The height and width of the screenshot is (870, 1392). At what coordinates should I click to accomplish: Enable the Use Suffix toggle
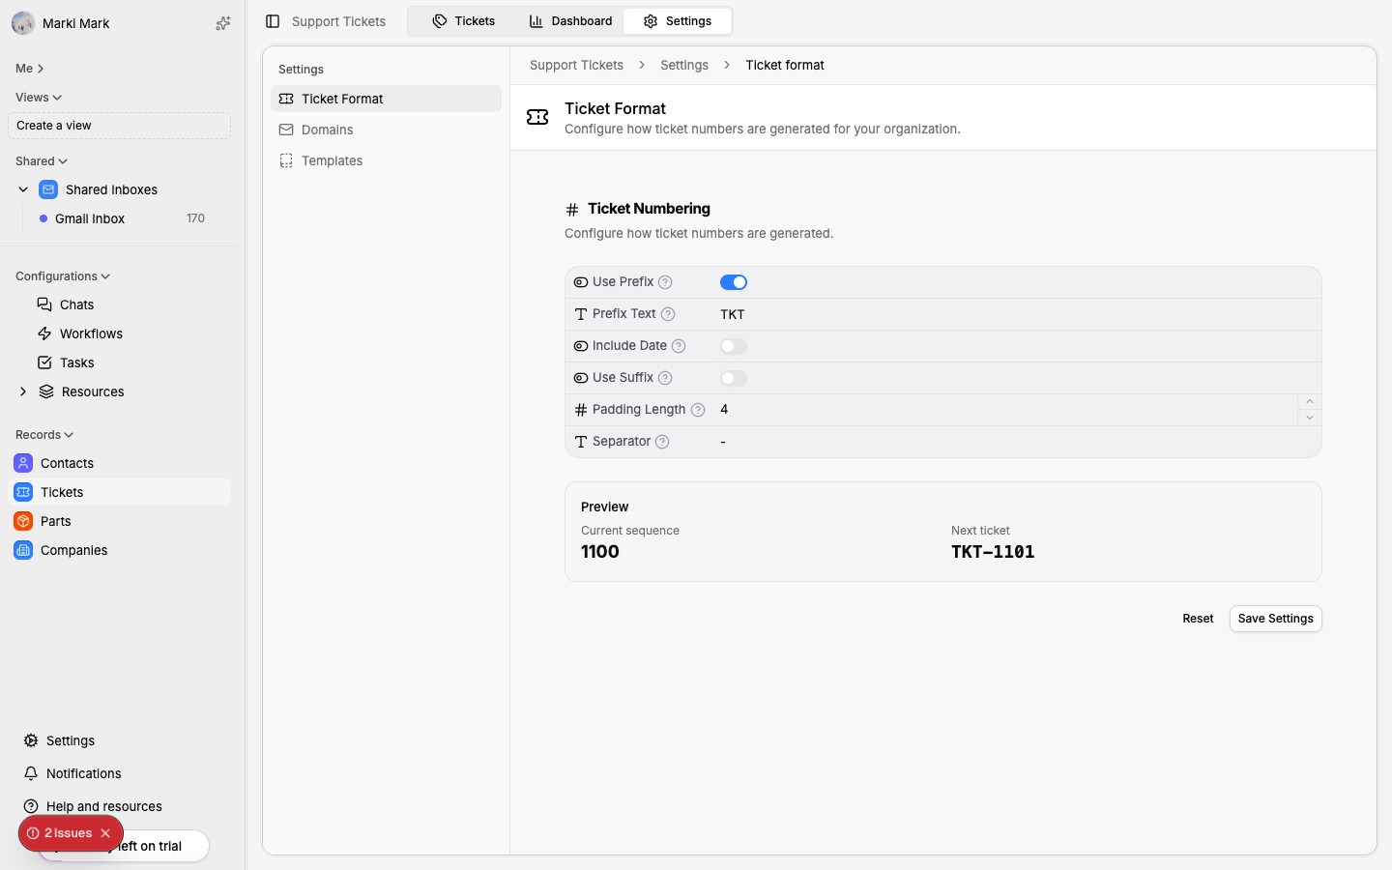click(x=734, y=378)
